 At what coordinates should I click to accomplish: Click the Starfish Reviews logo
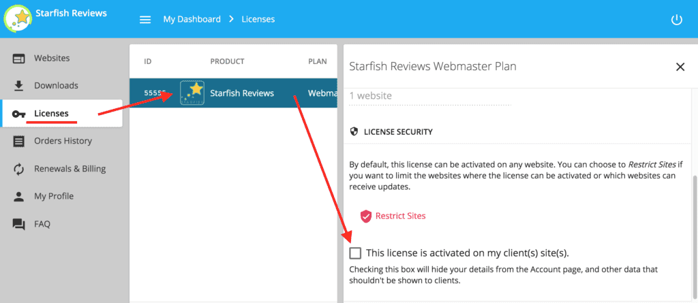click(x=17, y=18)
